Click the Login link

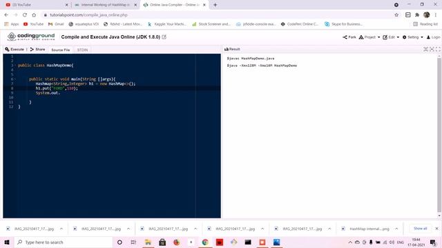click(433, 37)
